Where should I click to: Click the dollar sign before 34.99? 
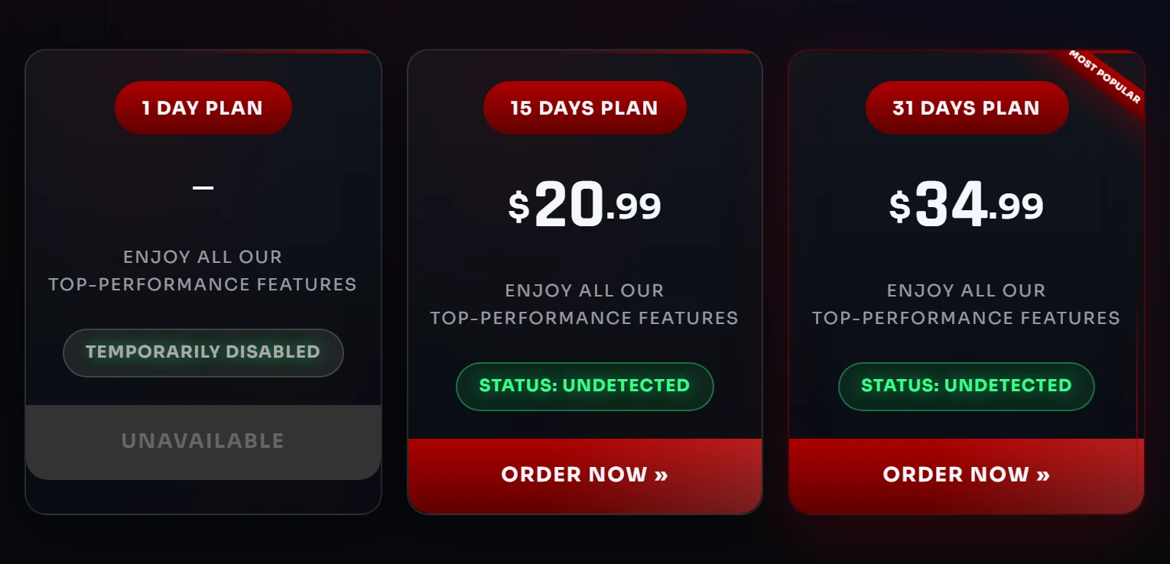(x=900, y=207)
